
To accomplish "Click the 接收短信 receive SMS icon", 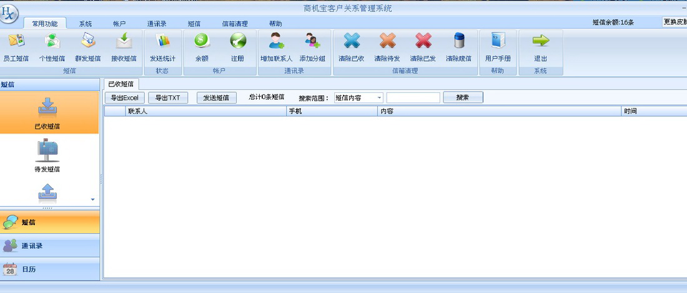I will pyautogui.click(x=124, y=41).
